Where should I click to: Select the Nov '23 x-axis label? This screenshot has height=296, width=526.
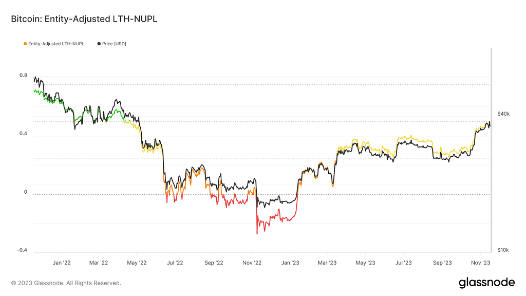click(480, 263)
